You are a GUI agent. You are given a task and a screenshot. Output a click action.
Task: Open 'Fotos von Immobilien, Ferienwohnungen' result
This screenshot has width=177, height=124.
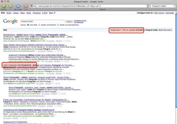click(x=36, y=100)
